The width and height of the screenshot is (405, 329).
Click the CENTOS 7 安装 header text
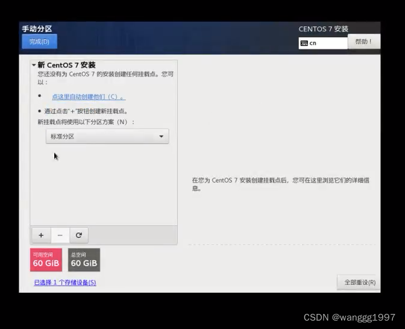[324, 29]
